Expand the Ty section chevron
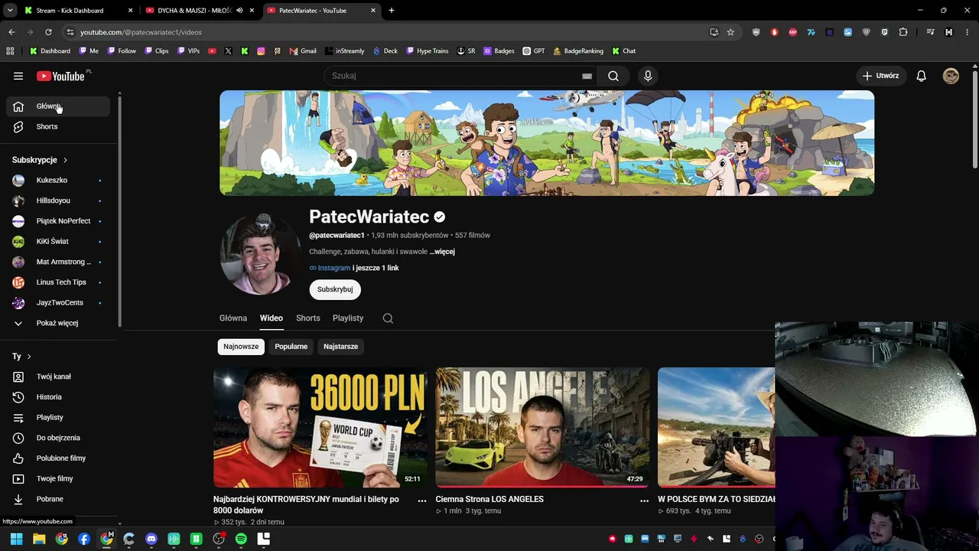Viewport: 979px width, 551px height. tap(29, 357)
